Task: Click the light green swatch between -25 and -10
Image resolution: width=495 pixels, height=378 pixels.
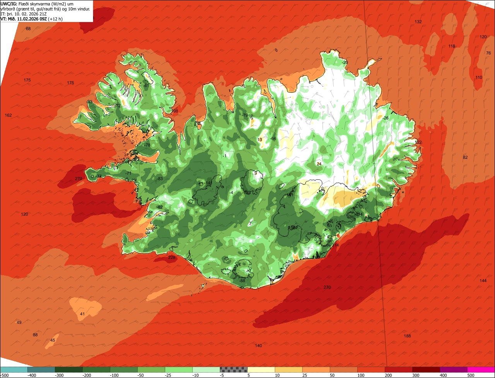Action: tap(179, 369)
